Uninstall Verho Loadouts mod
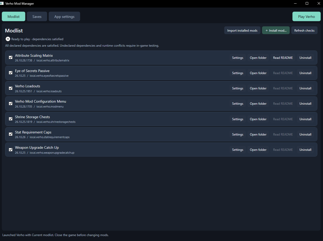 305,88
